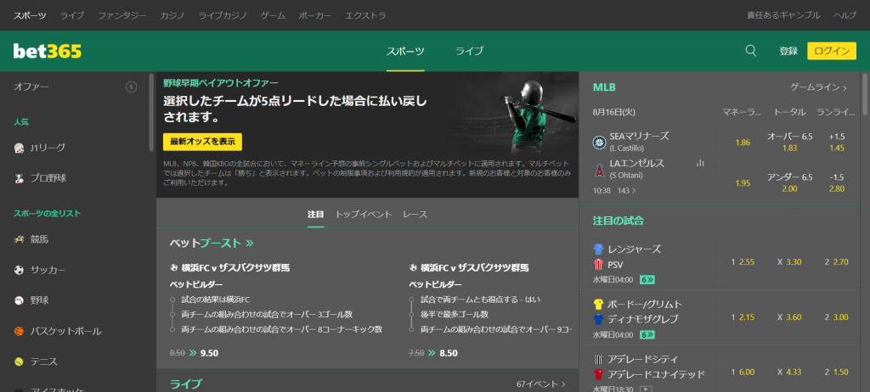Select the 8.50 boosted odds
870x392 pixels.
449,353
